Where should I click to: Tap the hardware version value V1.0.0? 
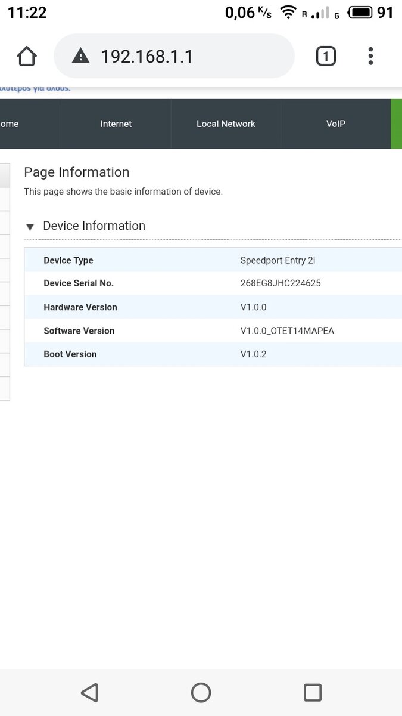coord(253,307)
